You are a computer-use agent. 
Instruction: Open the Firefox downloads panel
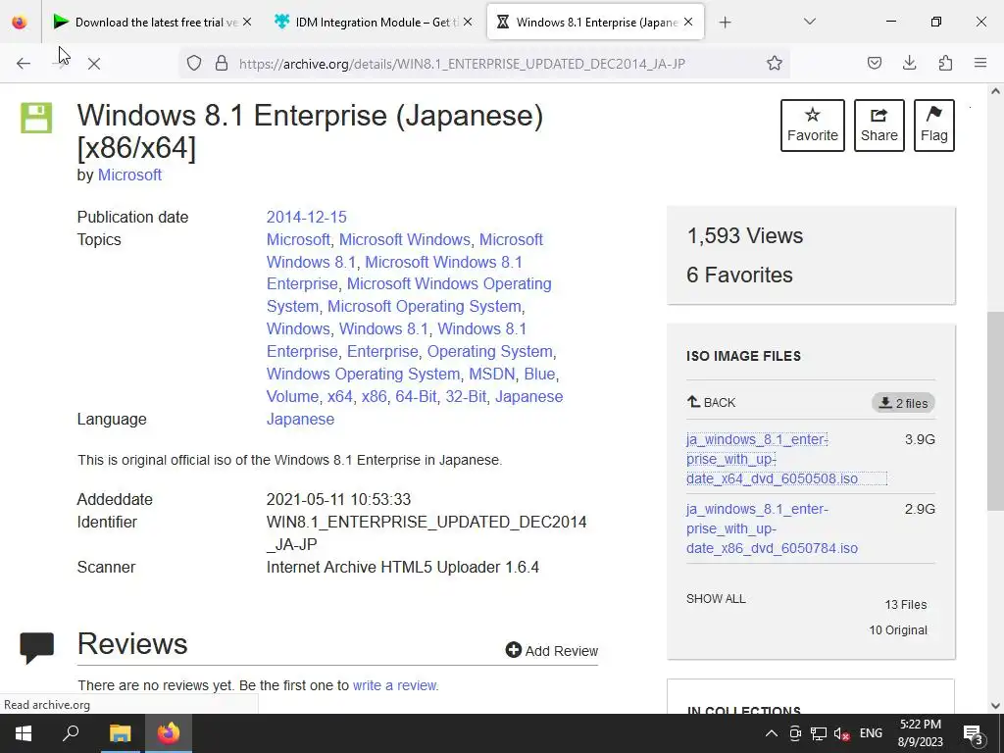tap(909, 63)
